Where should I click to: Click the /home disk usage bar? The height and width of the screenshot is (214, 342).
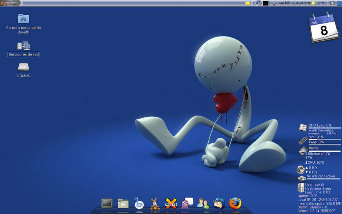(325, 151)
